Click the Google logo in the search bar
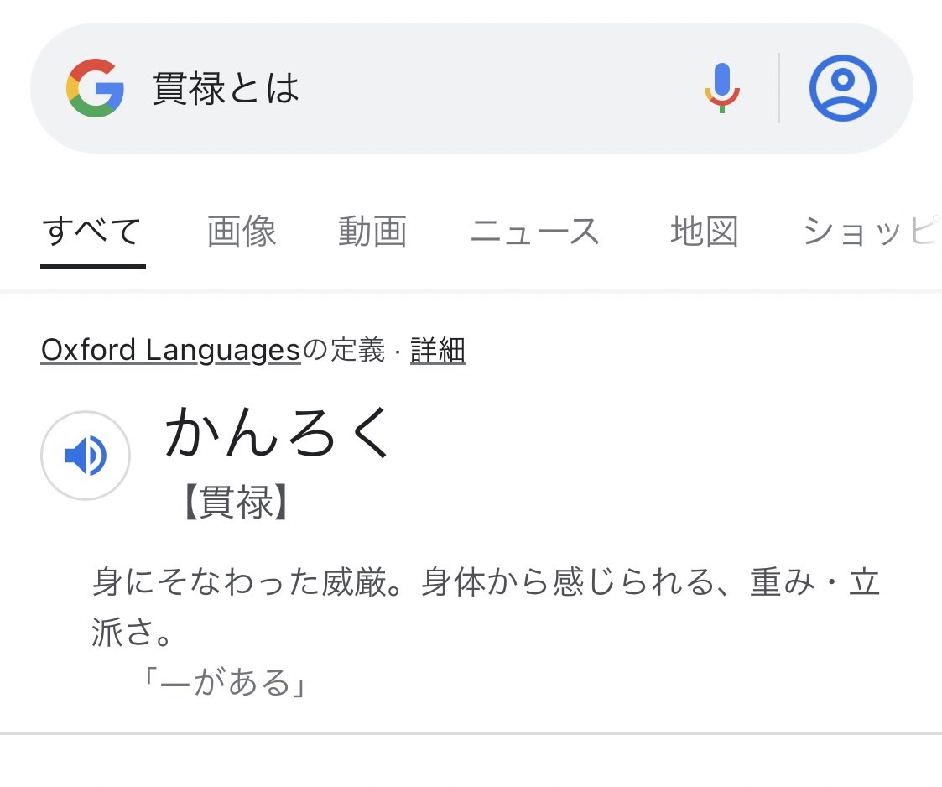Viewport: 942px width, 787px height. pos(95,88)
